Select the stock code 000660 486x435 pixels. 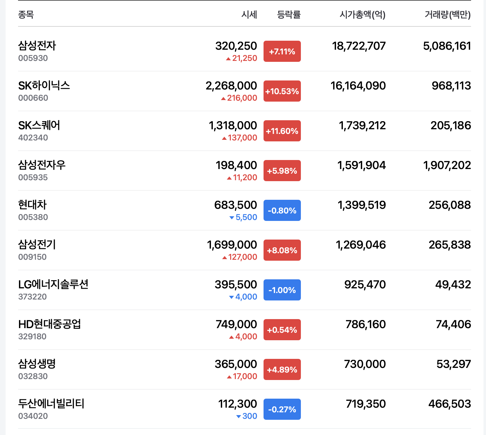coord(33,98)
